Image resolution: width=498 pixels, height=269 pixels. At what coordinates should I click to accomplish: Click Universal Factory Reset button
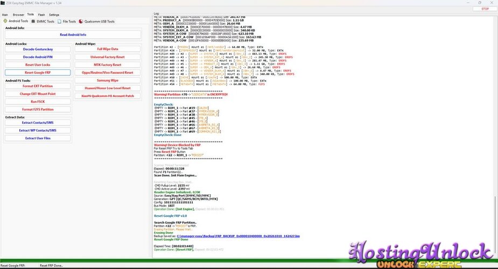tap(108, 57)
